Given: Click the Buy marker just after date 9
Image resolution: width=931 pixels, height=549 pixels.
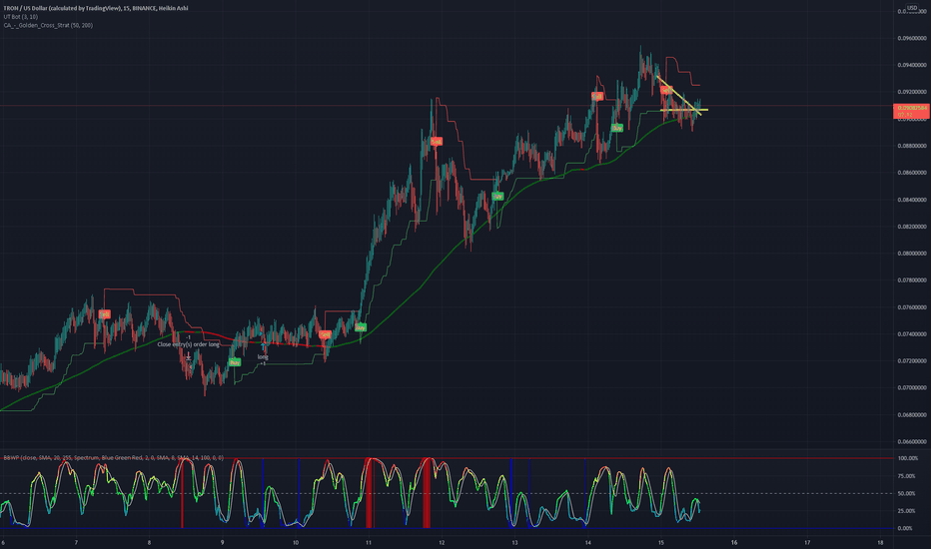Looking at the screenshot, I should click(x=235, y=362).
